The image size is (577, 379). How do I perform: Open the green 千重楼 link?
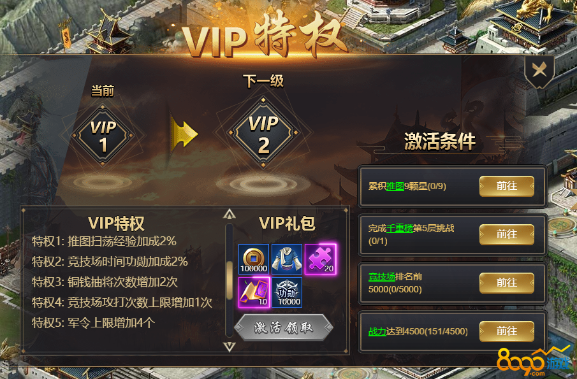click(x=400, y=228)
